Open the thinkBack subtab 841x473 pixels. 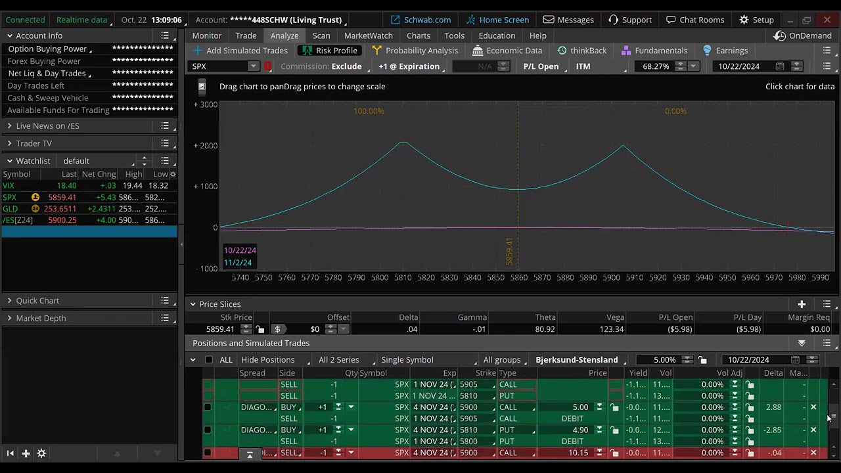pos(582,51)
